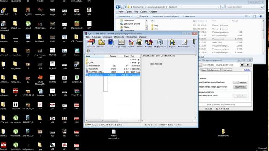Pause the Bandicam recording

click(242, 65)
